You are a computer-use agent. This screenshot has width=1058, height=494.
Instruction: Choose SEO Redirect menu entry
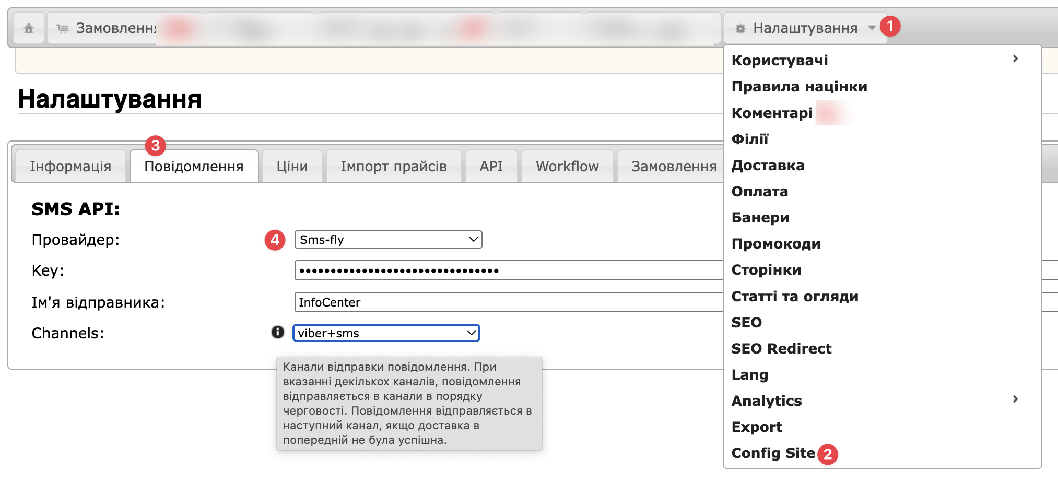[781, 349]
